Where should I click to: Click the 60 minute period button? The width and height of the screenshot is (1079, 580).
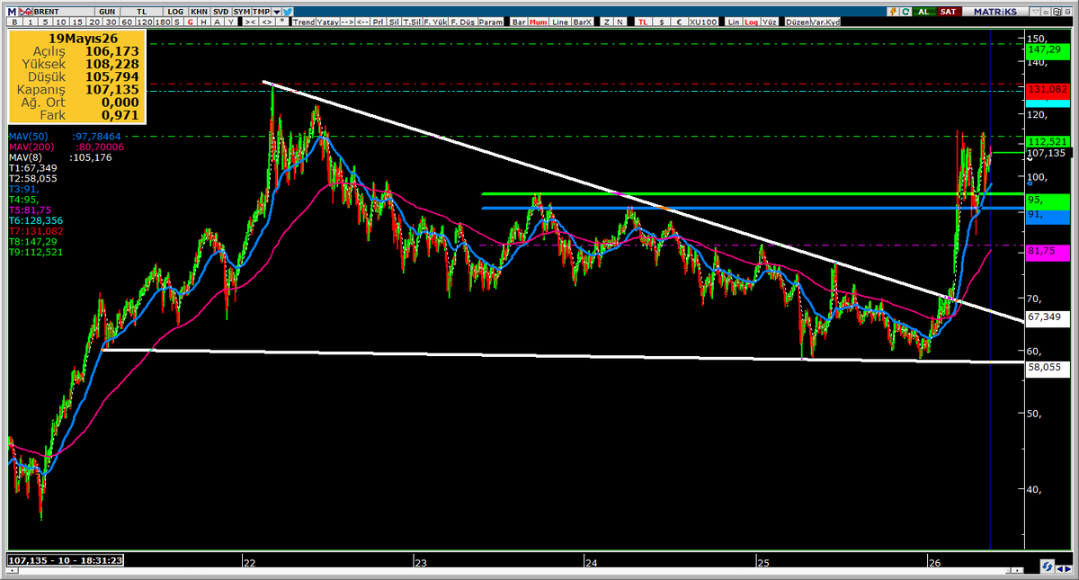[x=125, y=22]
